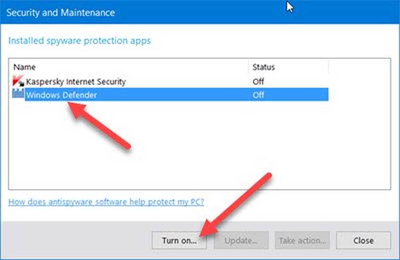
Task: Open the antispyware software help link
Action: click(106, 202)
